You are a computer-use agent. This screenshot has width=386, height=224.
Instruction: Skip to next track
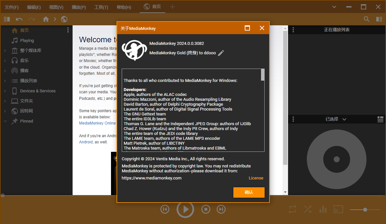point(221,209)
